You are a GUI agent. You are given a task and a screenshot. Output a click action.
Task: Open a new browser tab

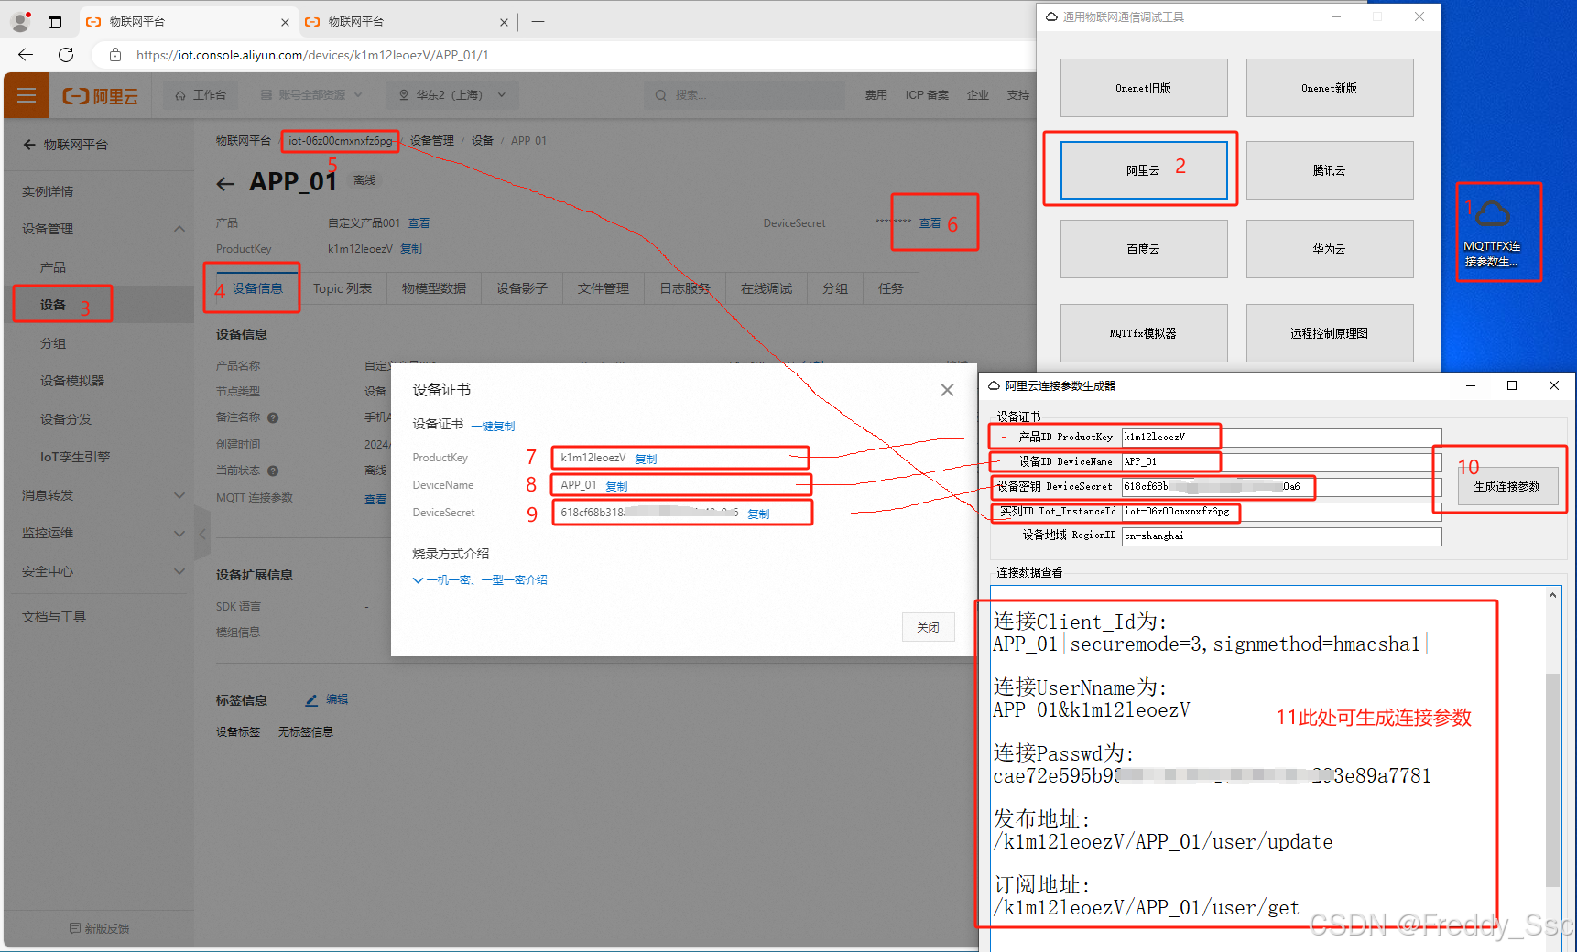pos(538,21)
